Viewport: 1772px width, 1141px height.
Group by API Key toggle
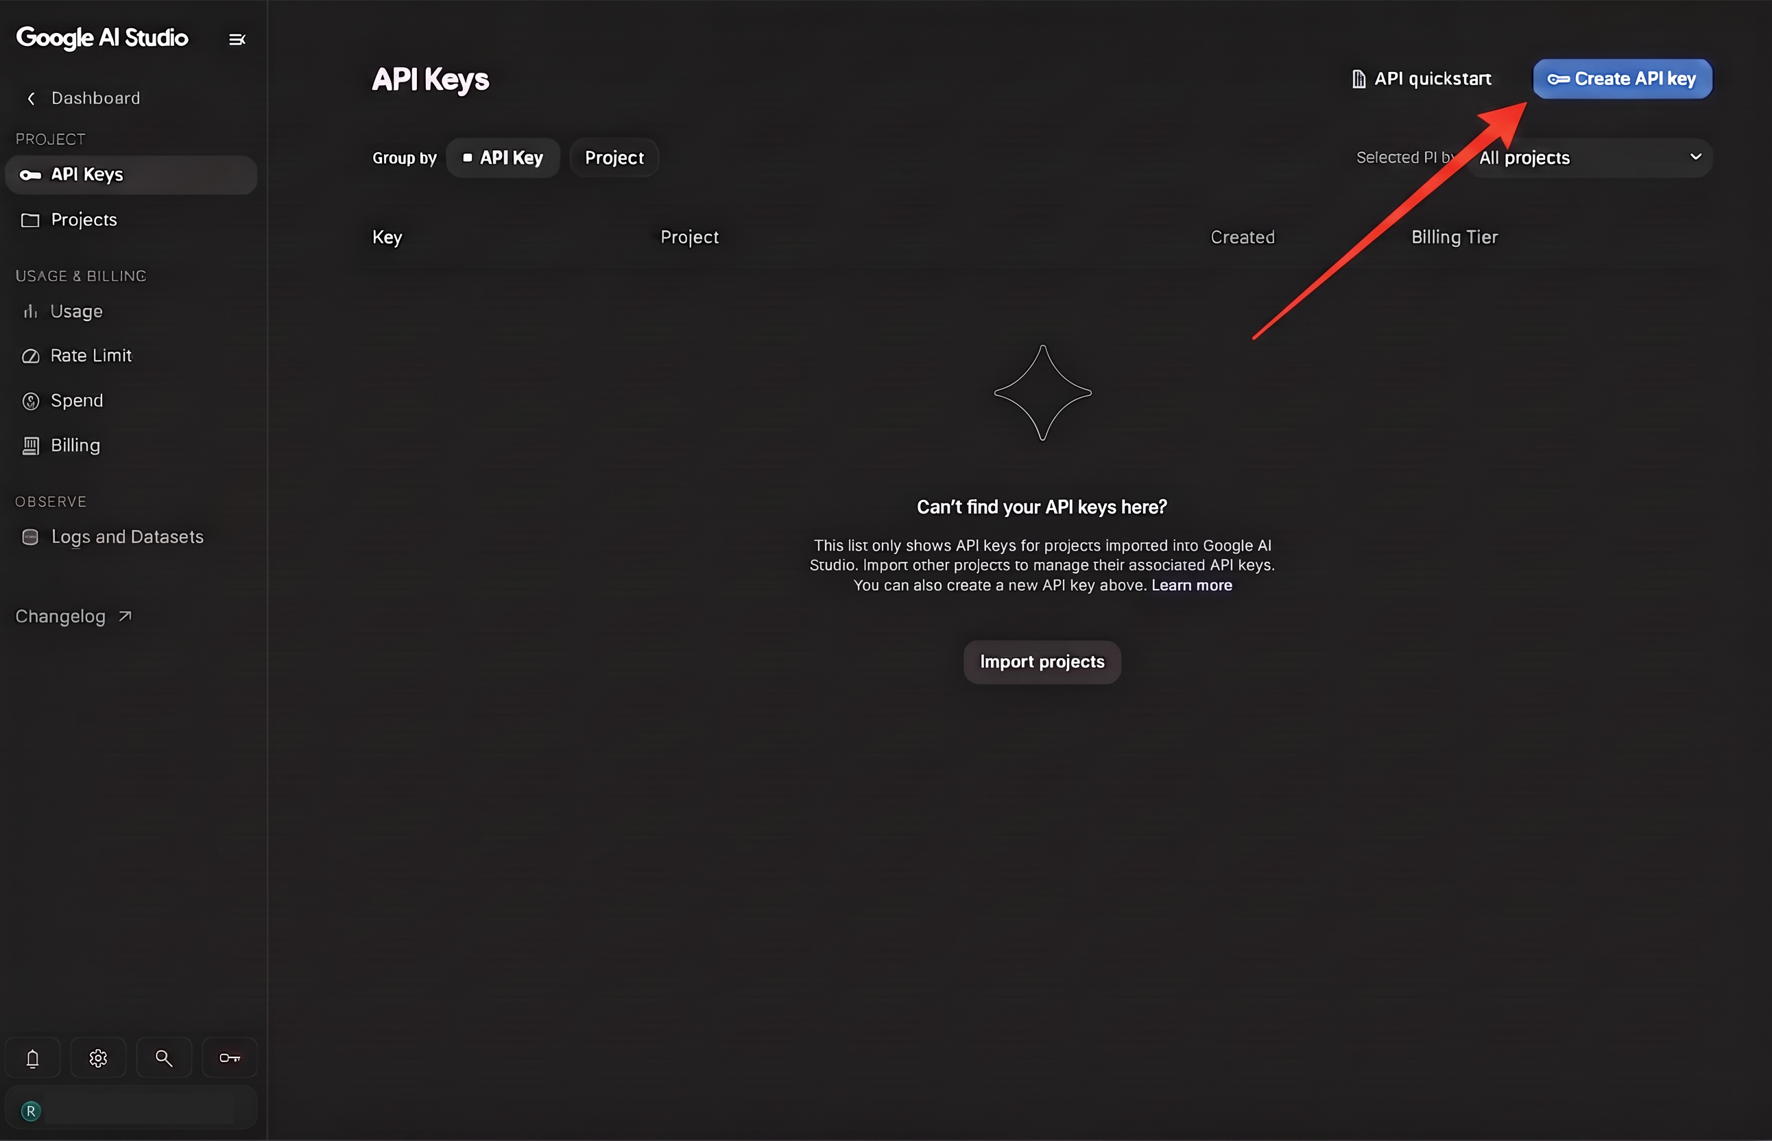(503, 158)
